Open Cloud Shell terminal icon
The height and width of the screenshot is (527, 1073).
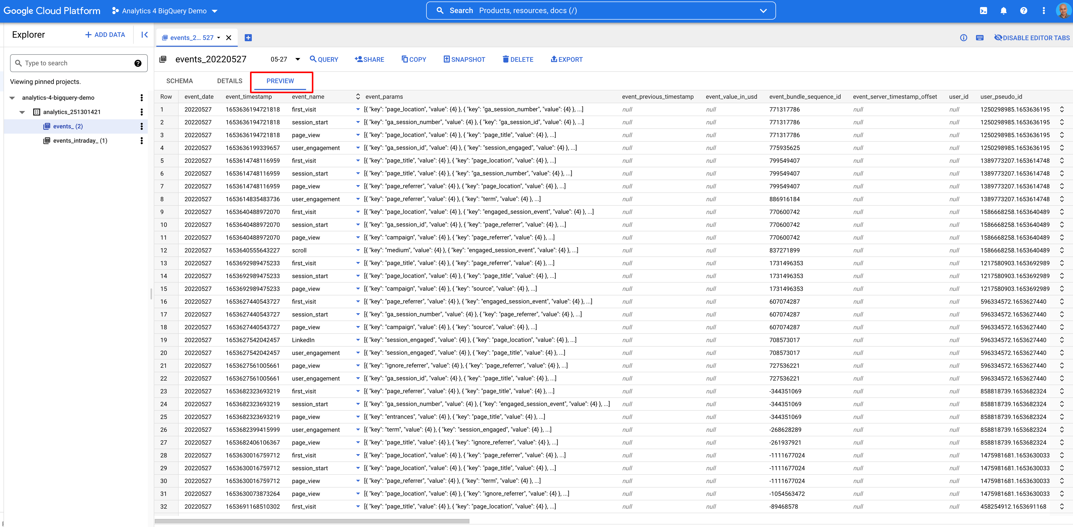click(x=983, y=11)
